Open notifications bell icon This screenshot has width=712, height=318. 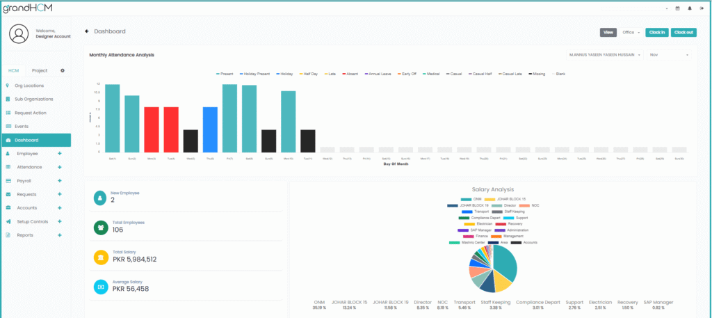point(690,8)
